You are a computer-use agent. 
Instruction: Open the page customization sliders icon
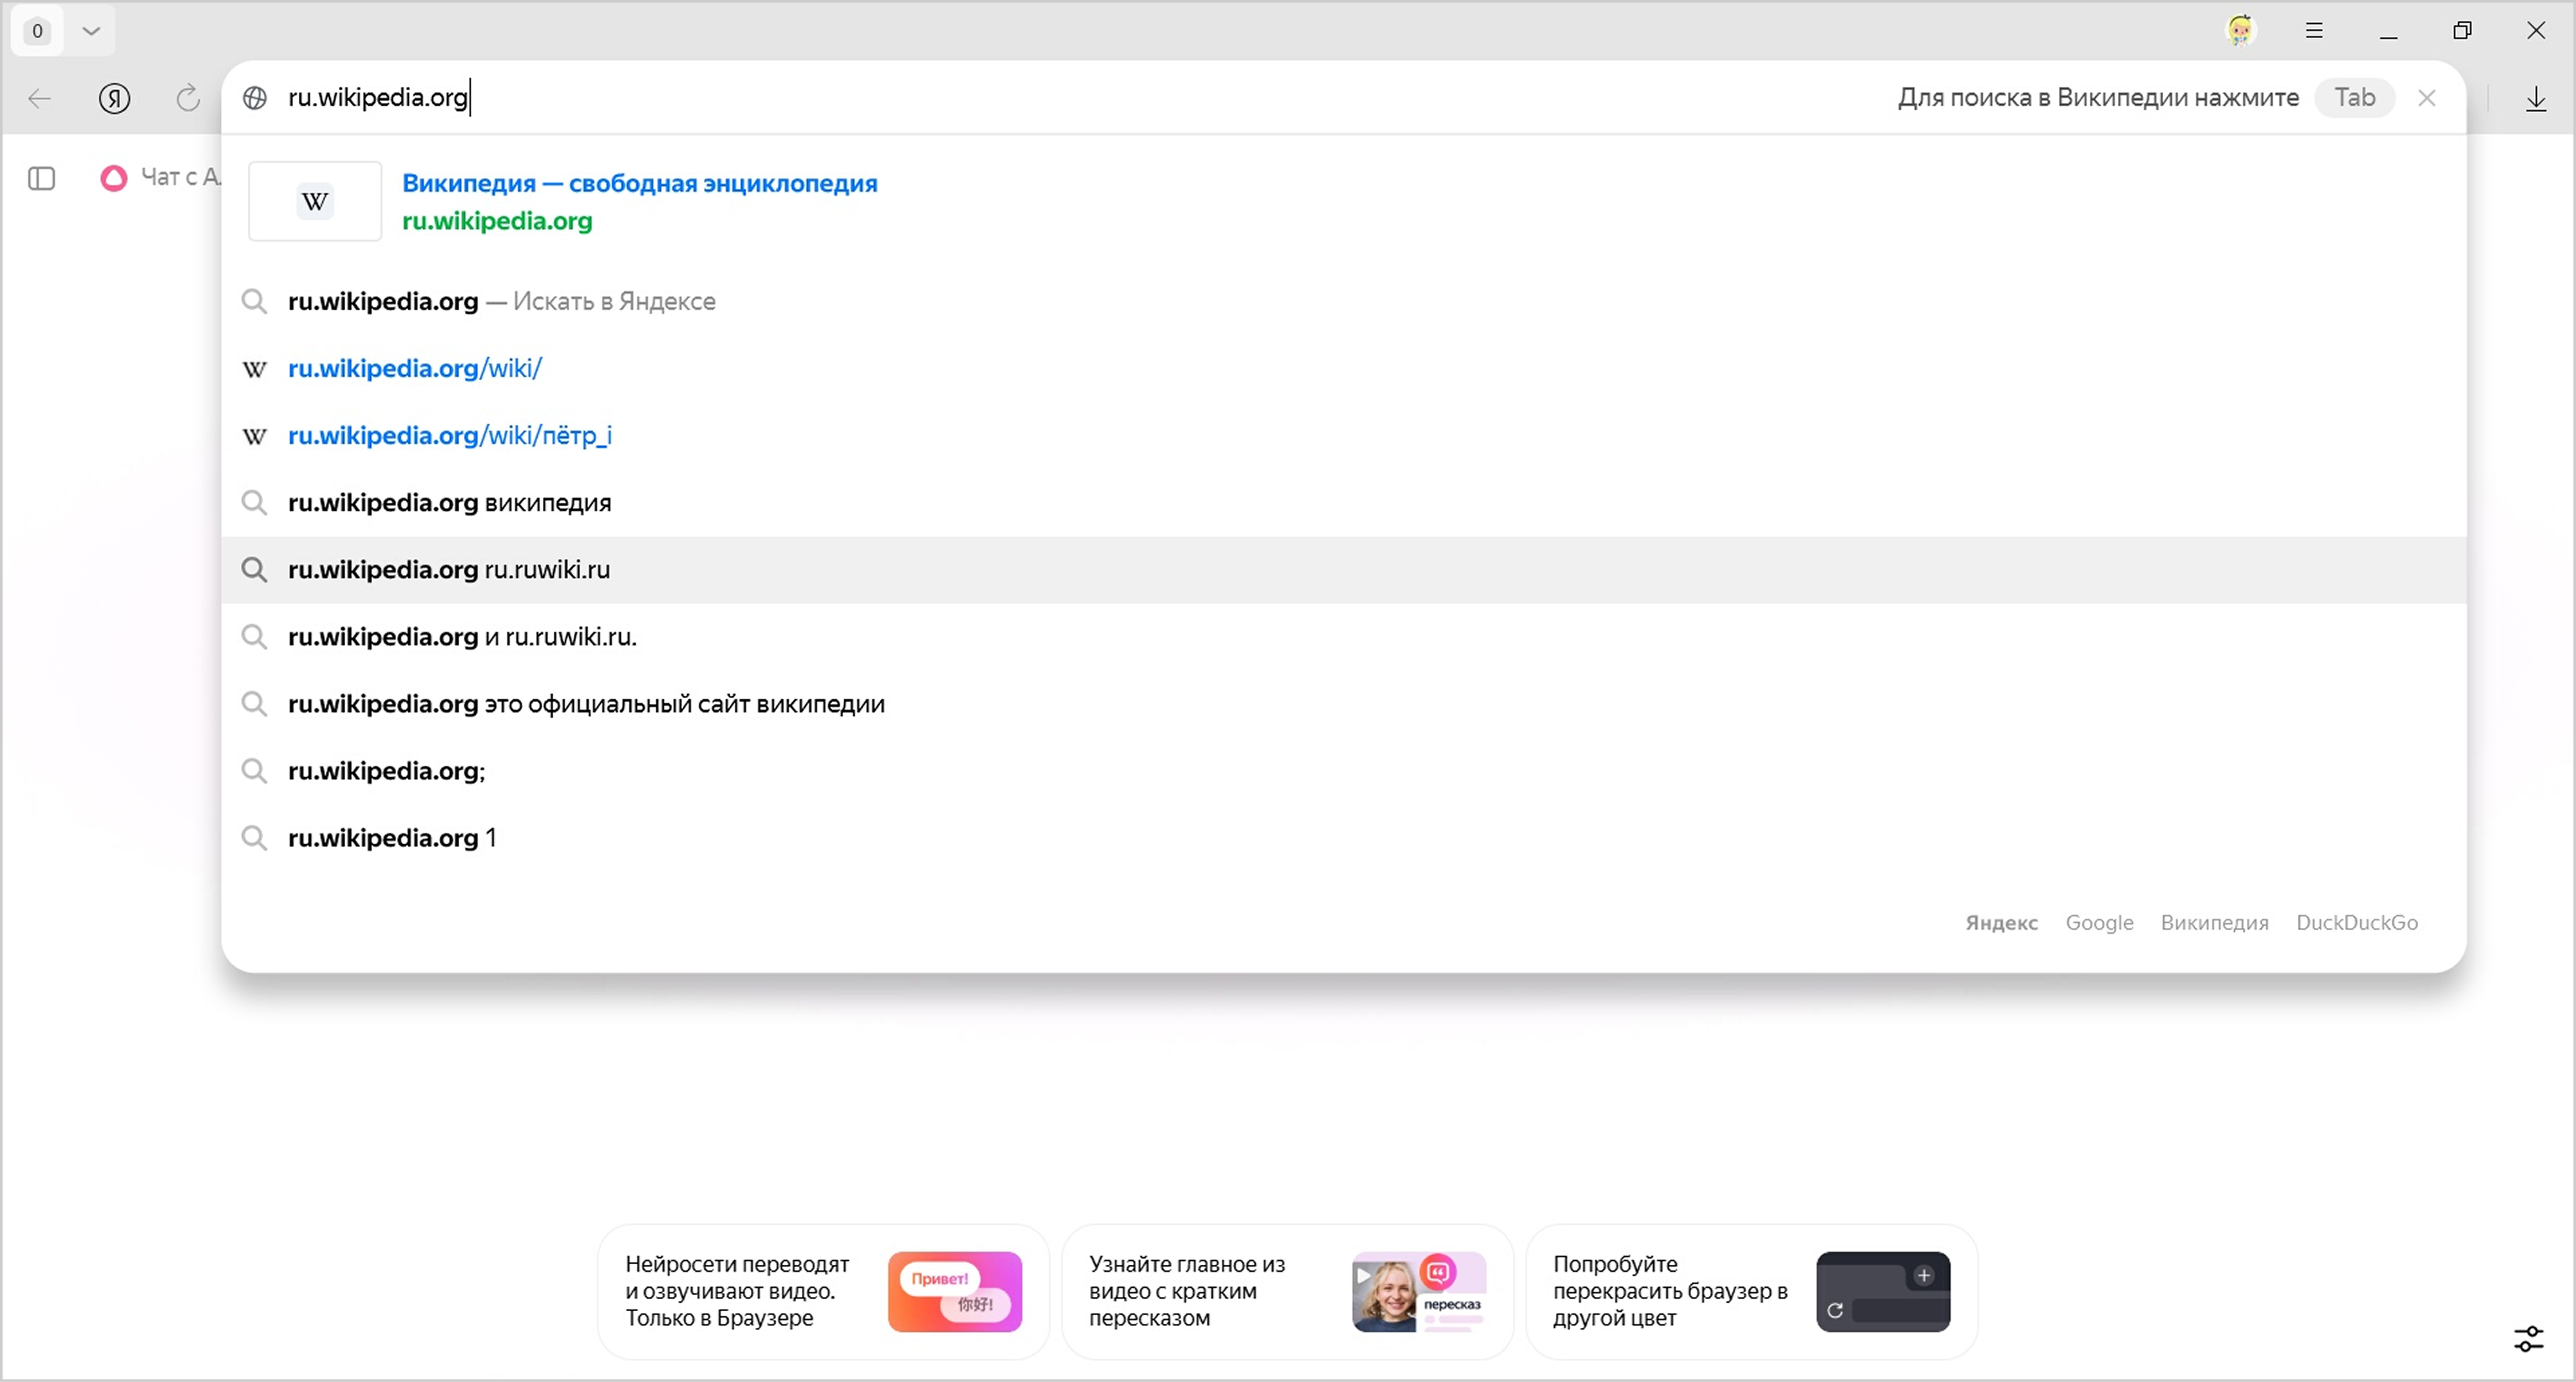[x=2528, y=1338]
